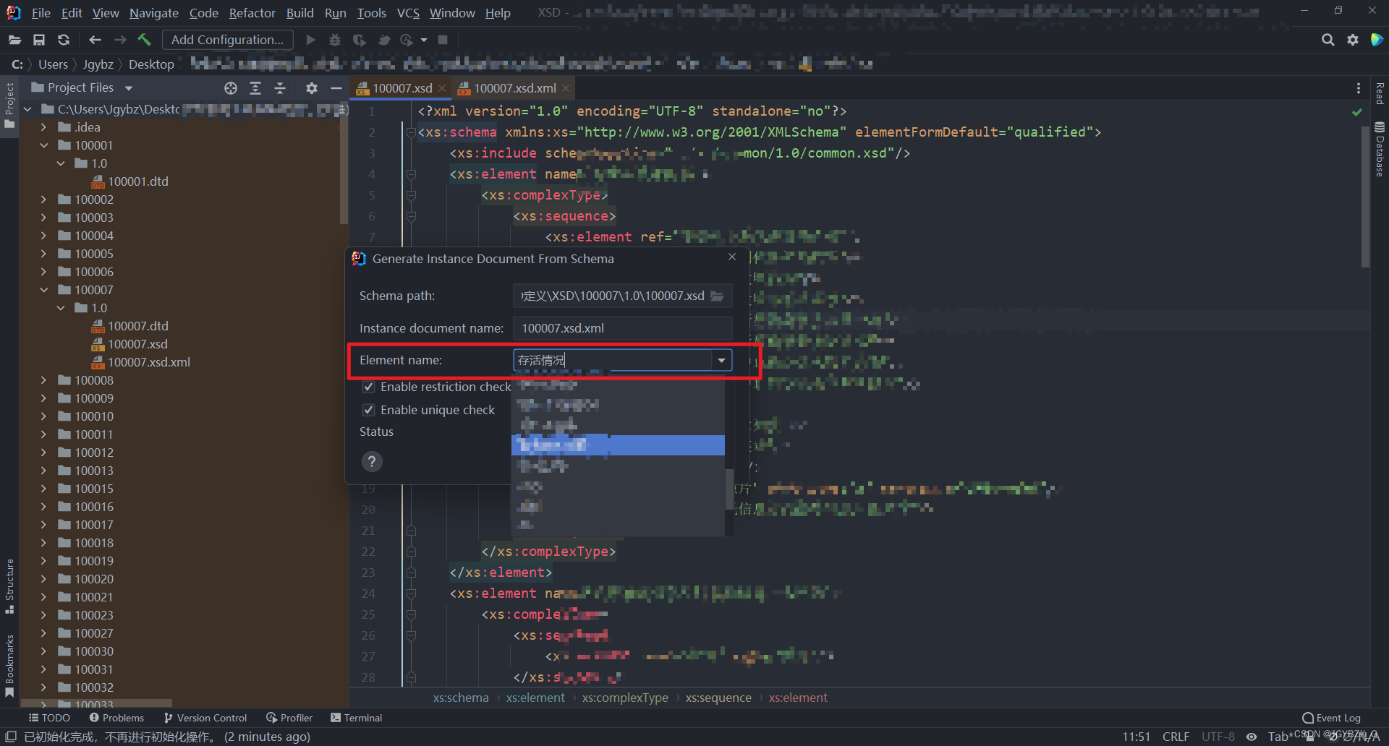Open the Navigate menu

pyautogui.click(x=154, y=13)
